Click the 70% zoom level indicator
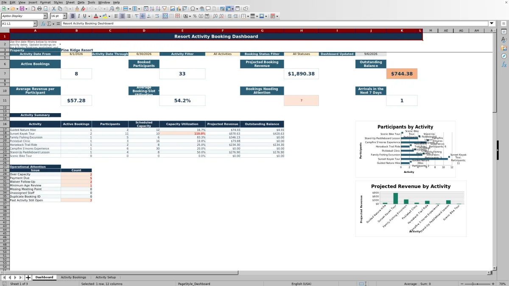This screenshot has height=286, width=509. coord(503,284)
